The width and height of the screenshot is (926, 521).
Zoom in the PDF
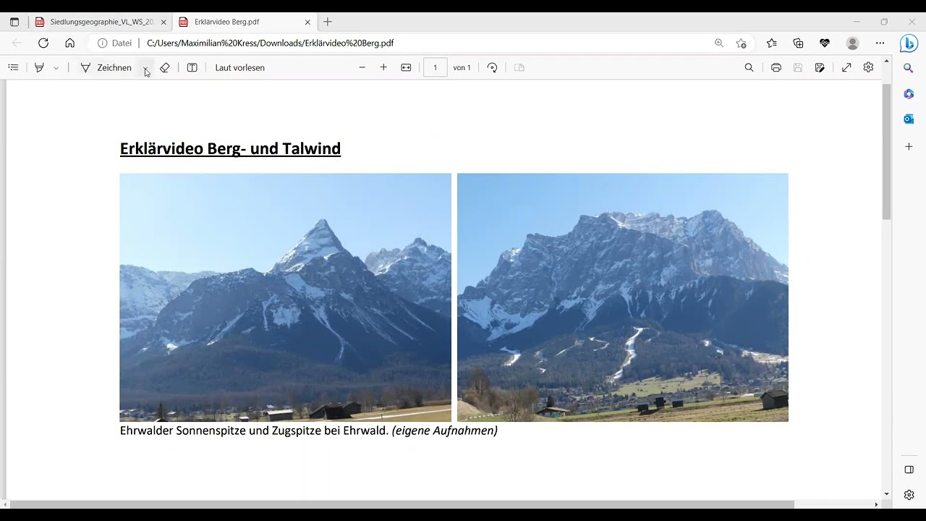(383, 67)
